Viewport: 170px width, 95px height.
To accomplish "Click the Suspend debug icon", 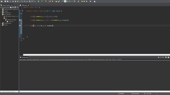I will pyautogui.click(x=15, y=1).
